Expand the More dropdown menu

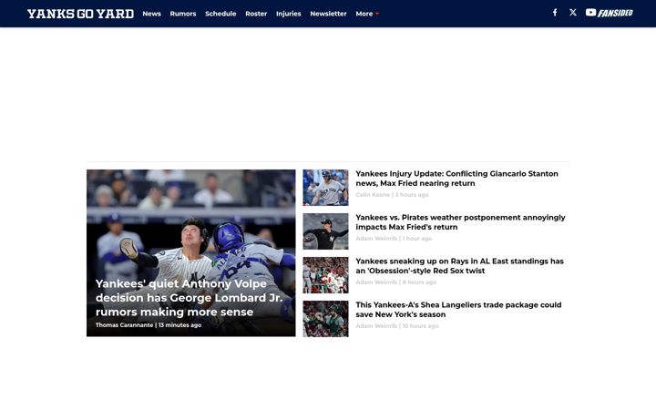coord(367,14)
